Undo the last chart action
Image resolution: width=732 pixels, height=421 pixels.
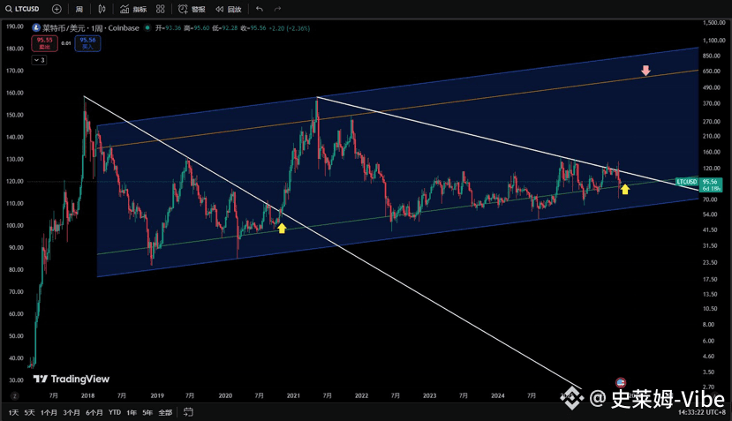(x=260, y=9)
